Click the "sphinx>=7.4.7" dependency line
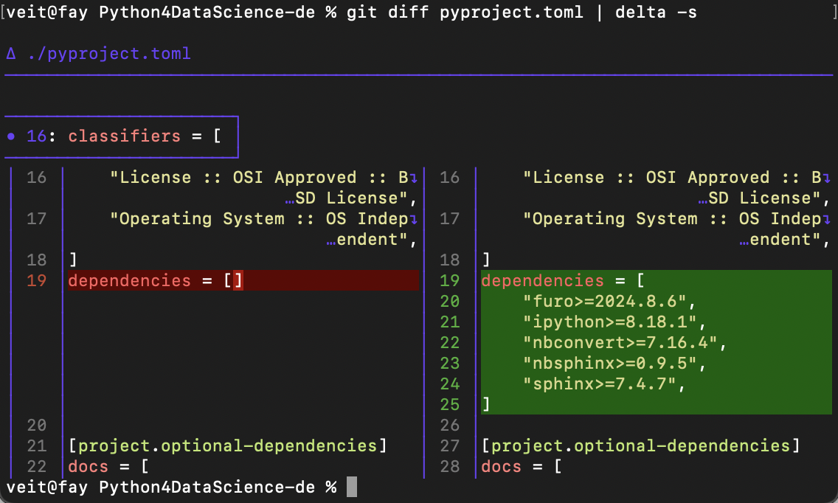 tap(604, 384)
